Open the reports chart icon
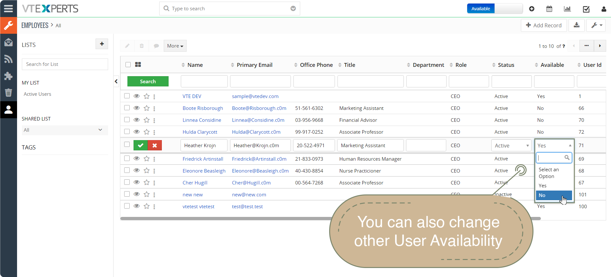Viewport: 611px width, 277px height. (x=567, y=9)
